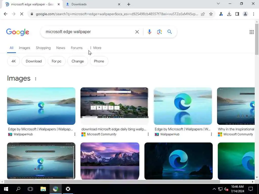This screenshot has height=194, width=259.
Task: Expand the More search categories menu
Action: coord(95,48)
